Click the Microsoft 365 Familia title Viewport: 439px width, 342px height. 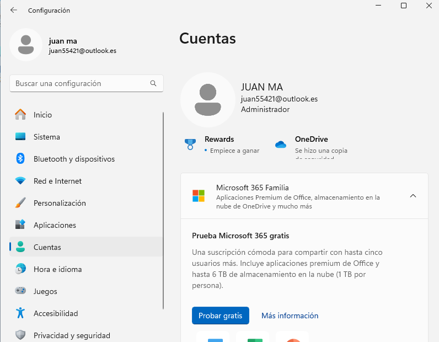pyautogui.click(x=252, y=188)
